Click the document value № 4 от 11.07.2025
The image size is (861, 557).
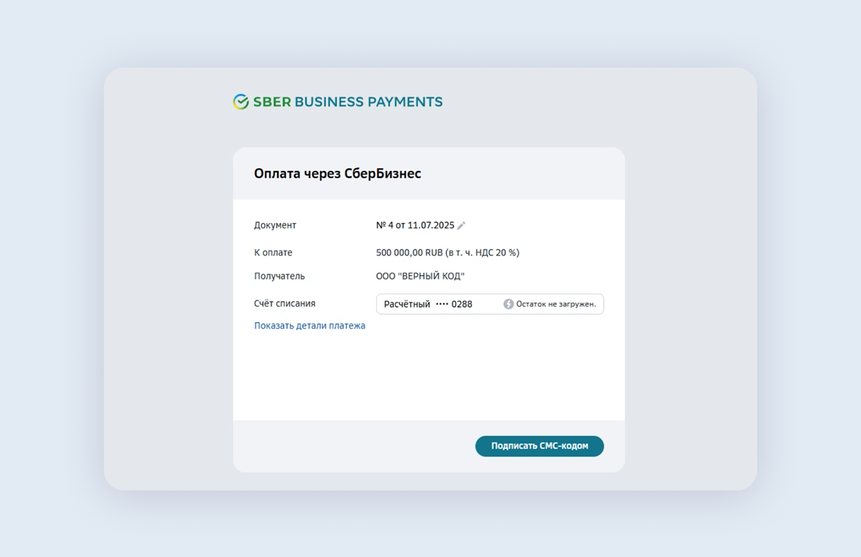click(x=415, y=225)
